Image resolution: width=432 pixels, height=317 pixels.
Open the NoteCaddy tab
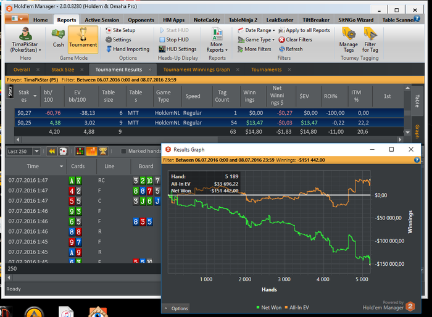click(207, 20)
